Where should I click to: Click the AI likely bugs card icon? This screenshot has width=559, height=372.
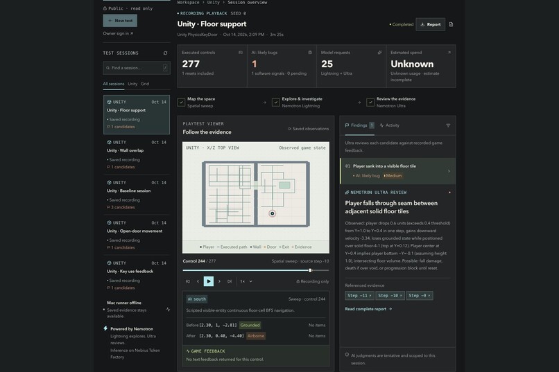(310, 53)
